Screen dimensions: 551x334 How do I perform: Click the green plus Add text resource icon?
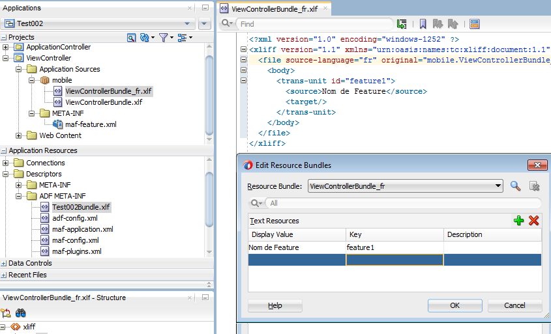coord(518,221)
